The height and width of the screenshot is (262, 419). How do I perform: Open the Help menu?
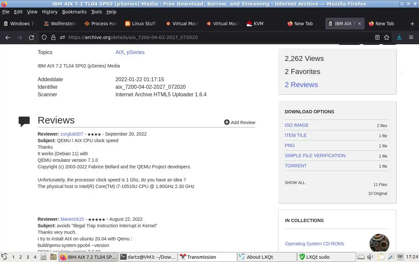tap(111, 12)
